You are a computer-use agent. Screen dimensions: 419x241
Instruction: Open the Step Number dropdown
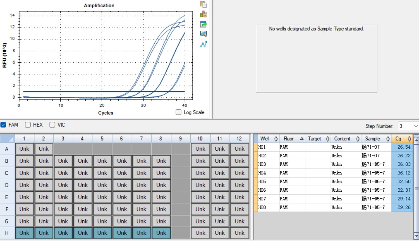(416, 126)
